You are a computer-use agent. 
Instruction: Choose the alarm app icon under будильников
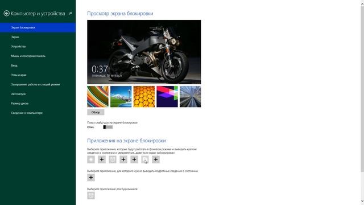[x=91, y=195]
